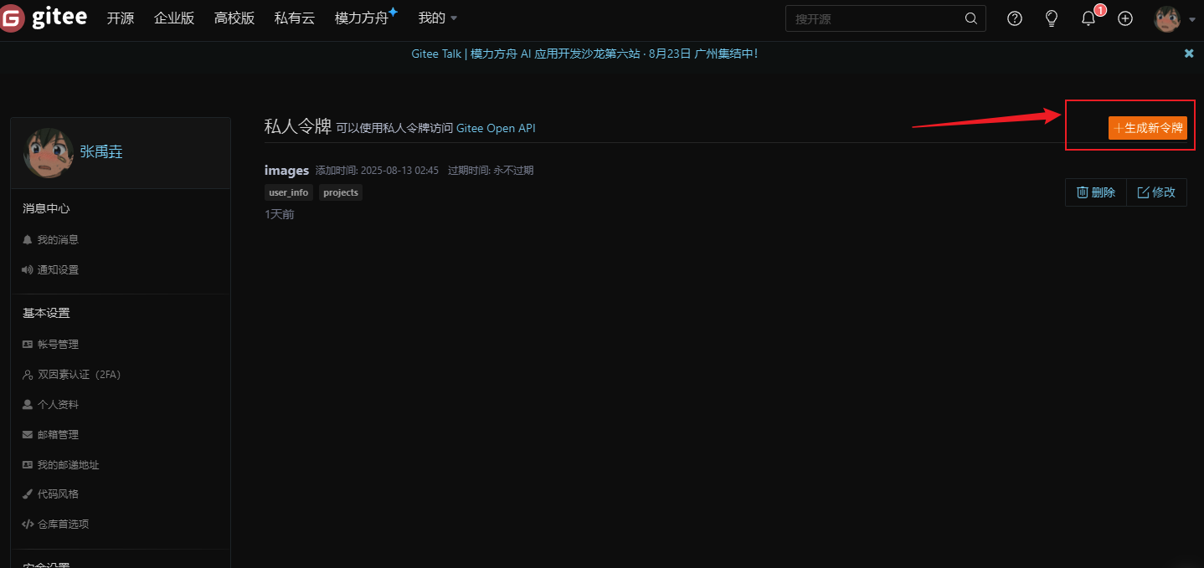Open 双因素认证（2FA）settings
This screenshot has height=568, width=1204.
coord(80,375)
